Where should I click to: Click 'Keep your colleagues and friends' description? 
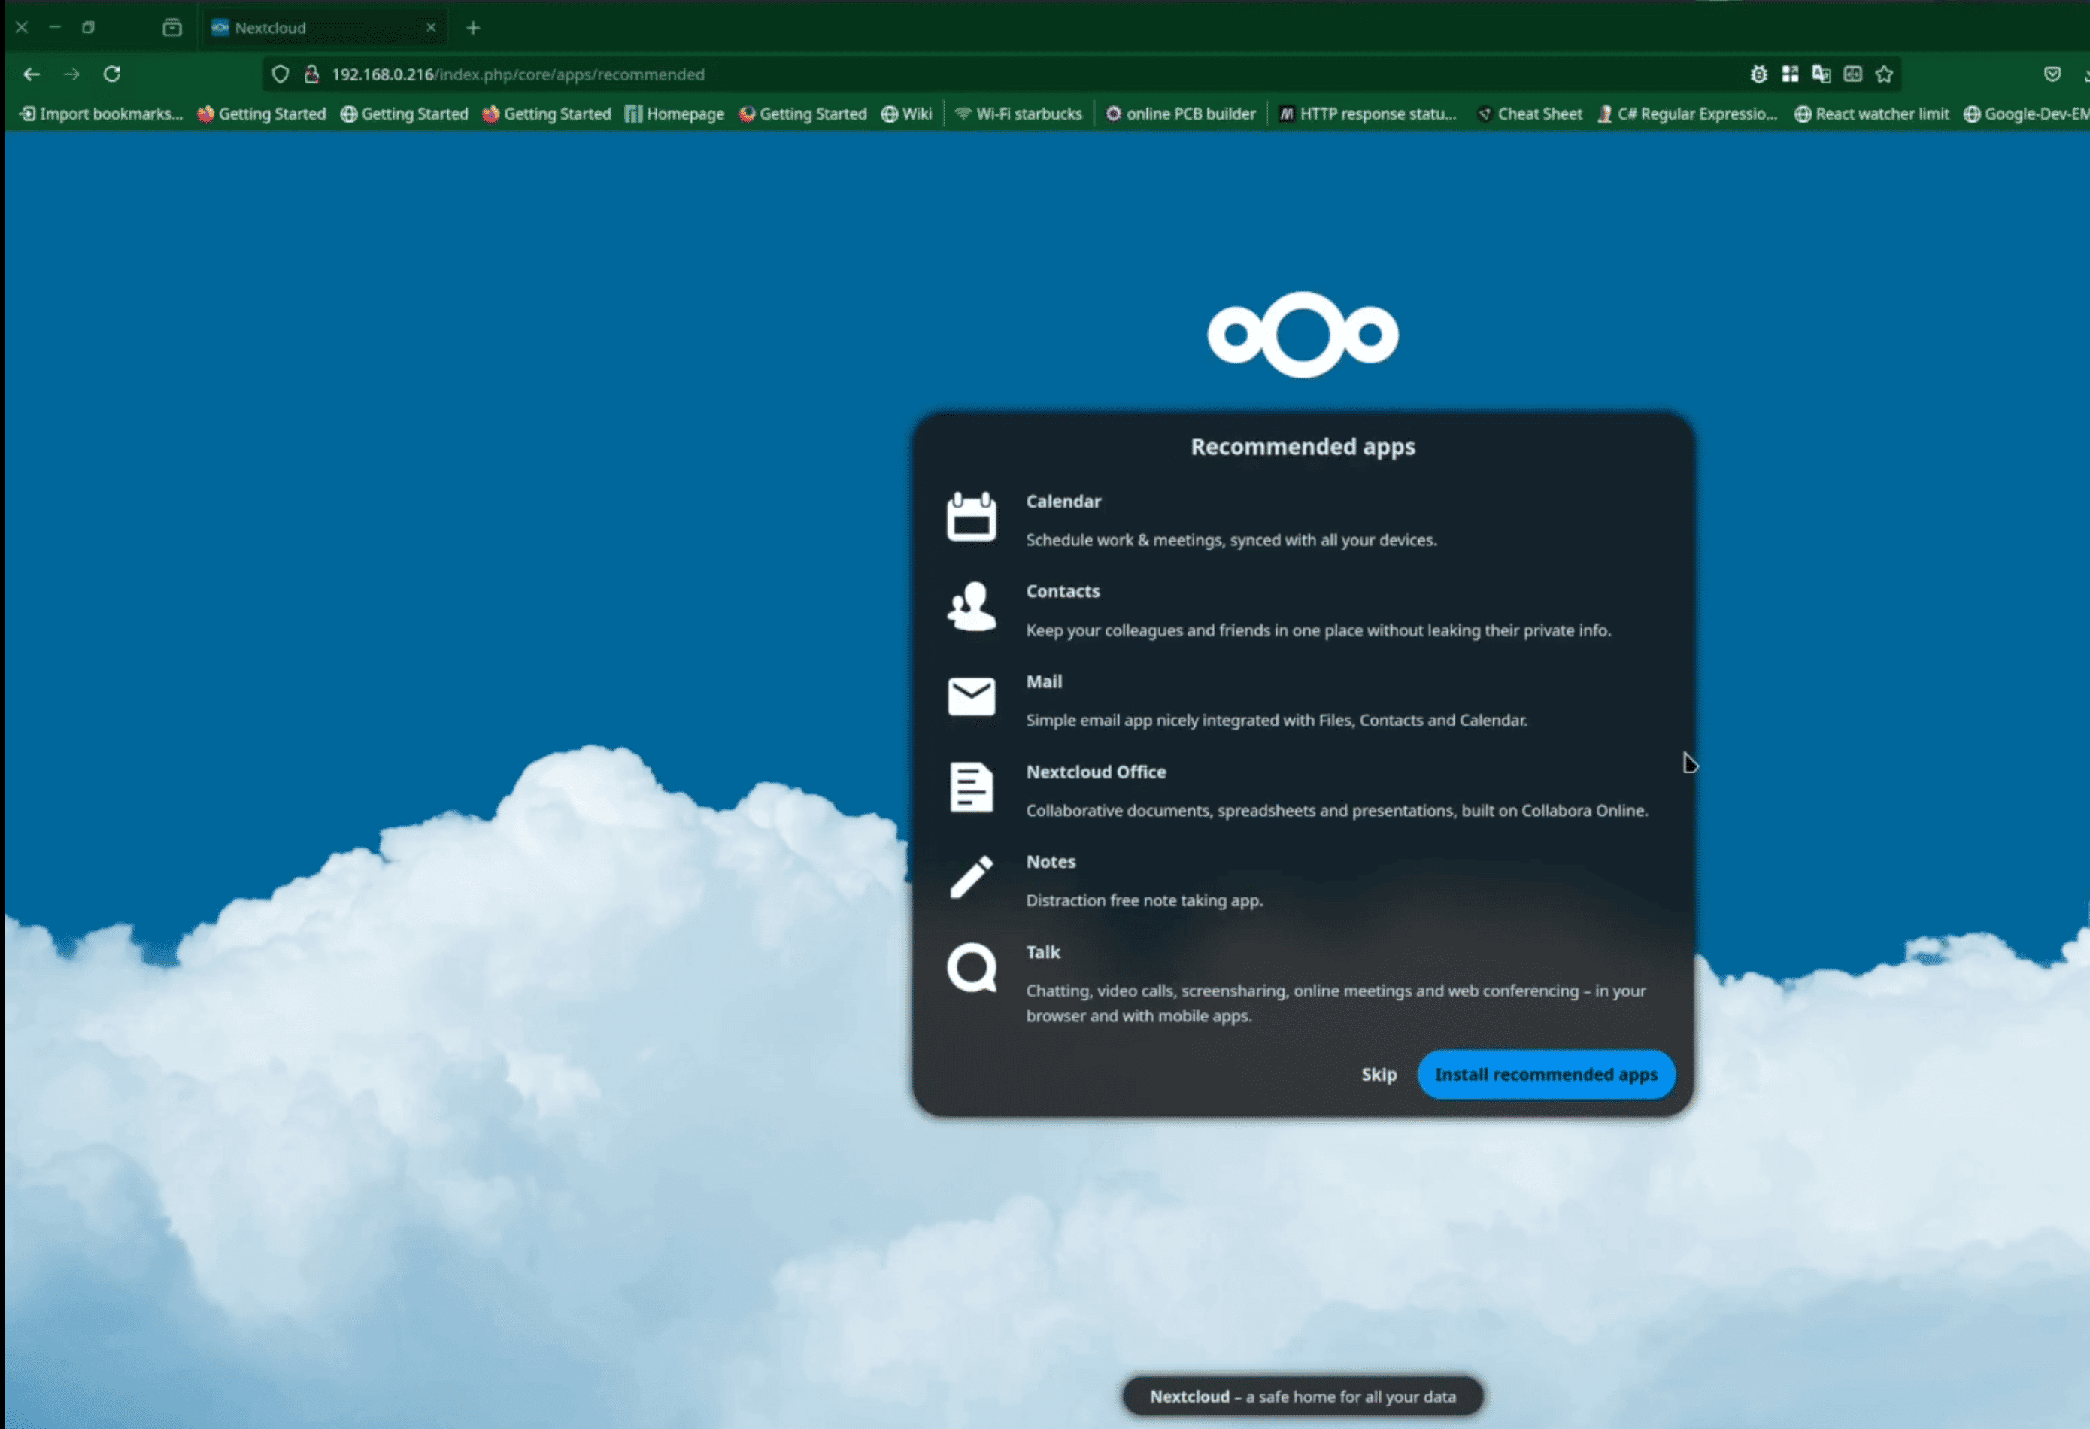click(x=1318, y=630)
